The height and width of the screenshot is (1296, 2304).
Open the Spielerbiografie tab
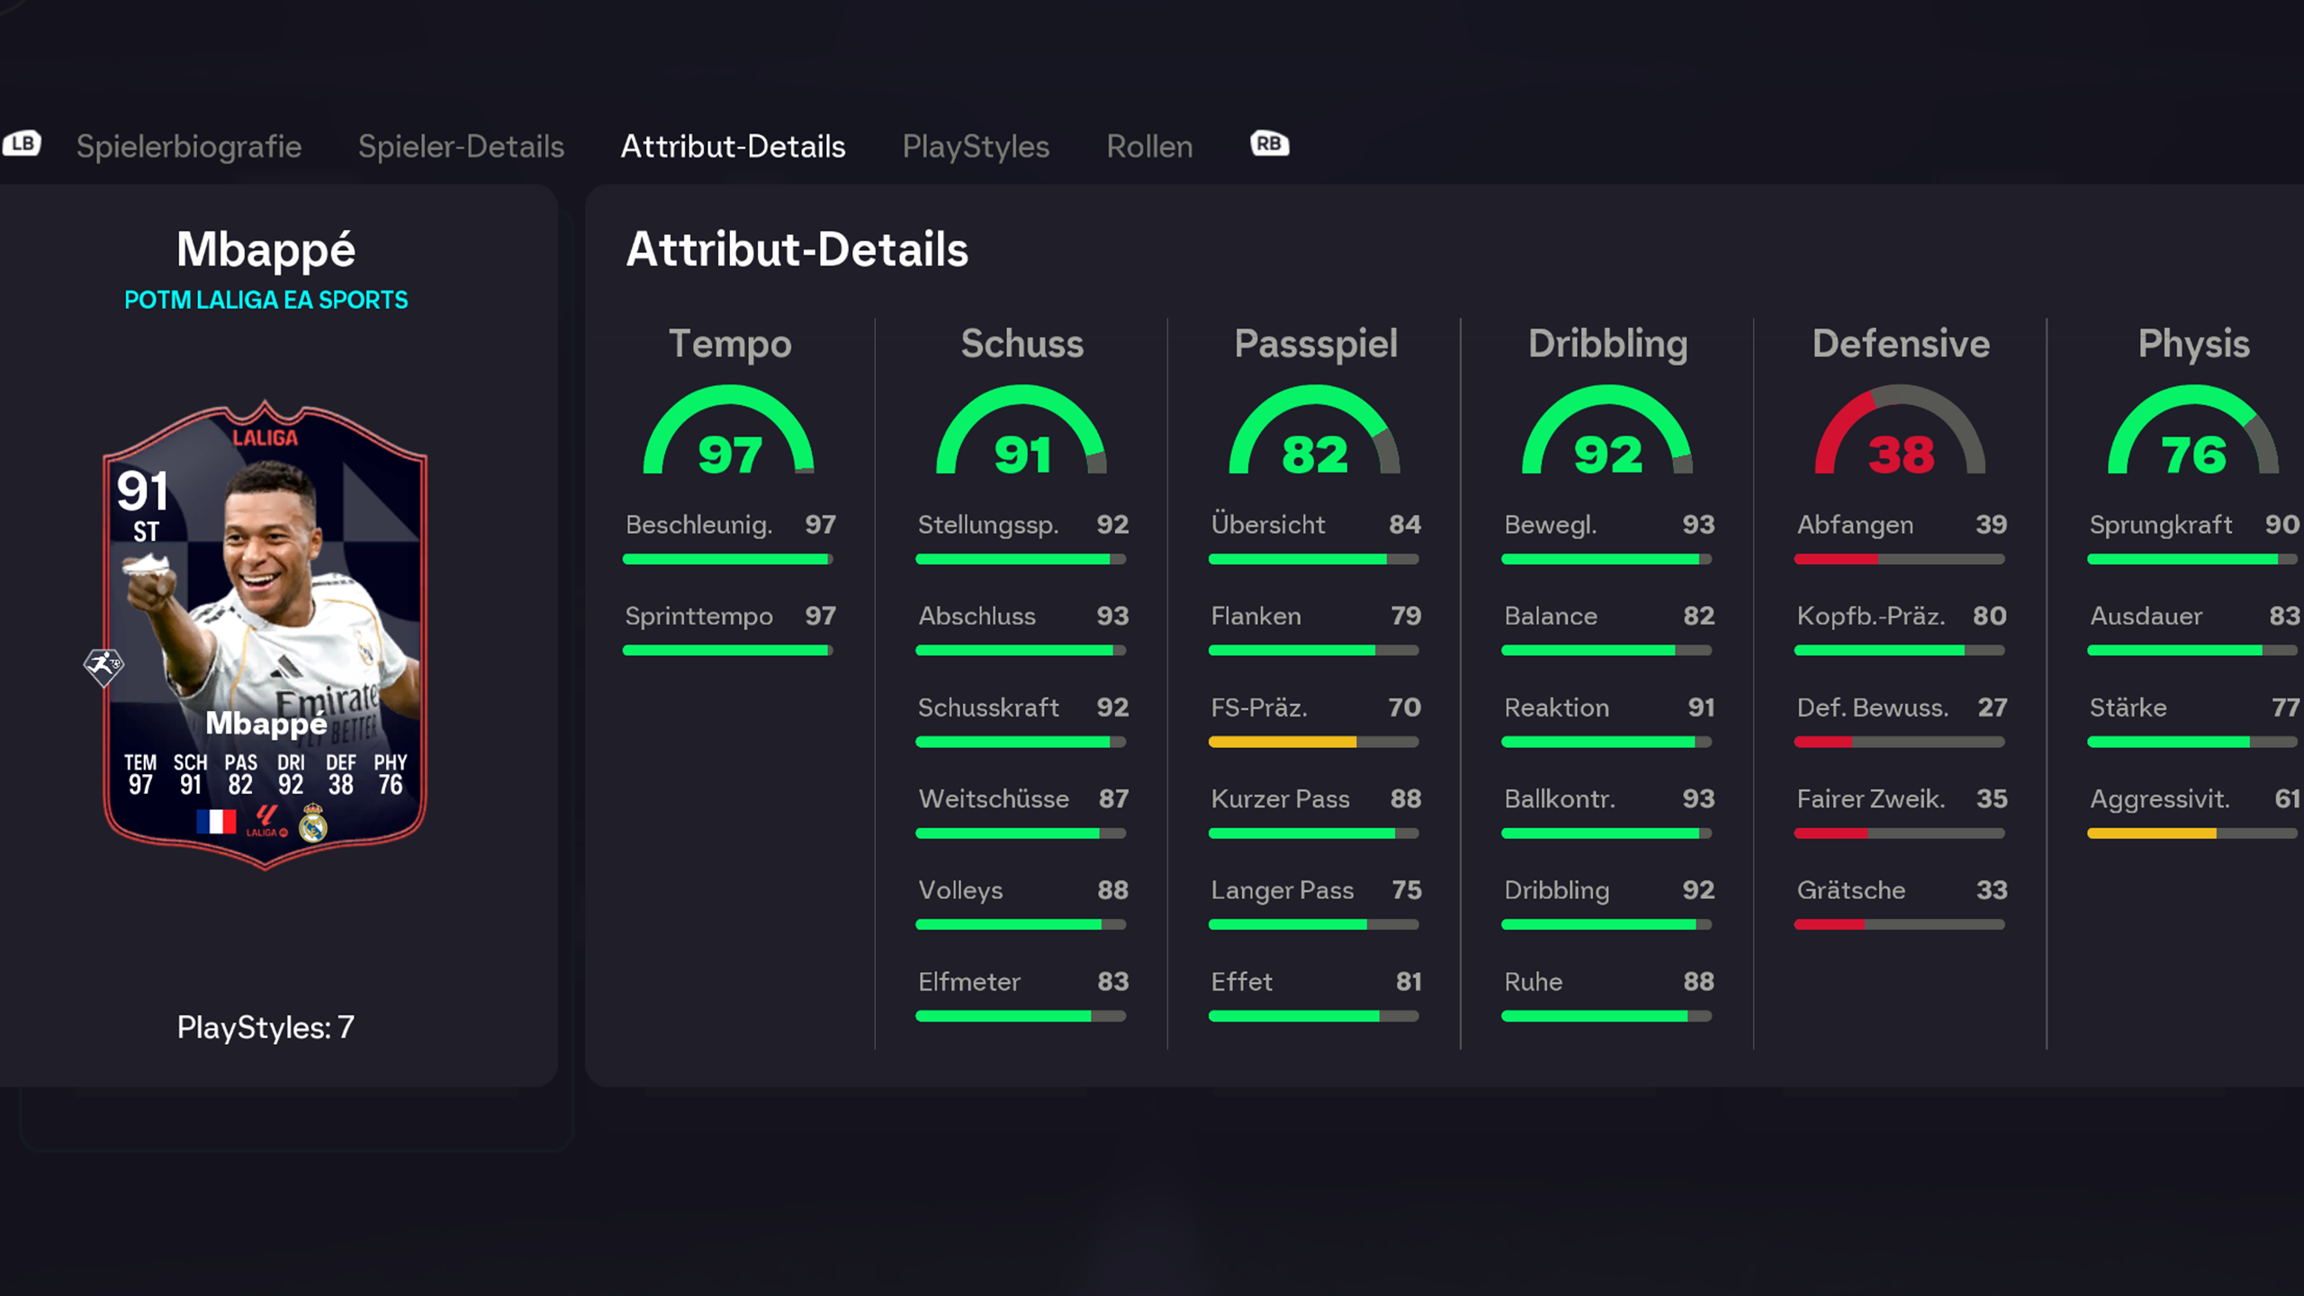(189, 146)
